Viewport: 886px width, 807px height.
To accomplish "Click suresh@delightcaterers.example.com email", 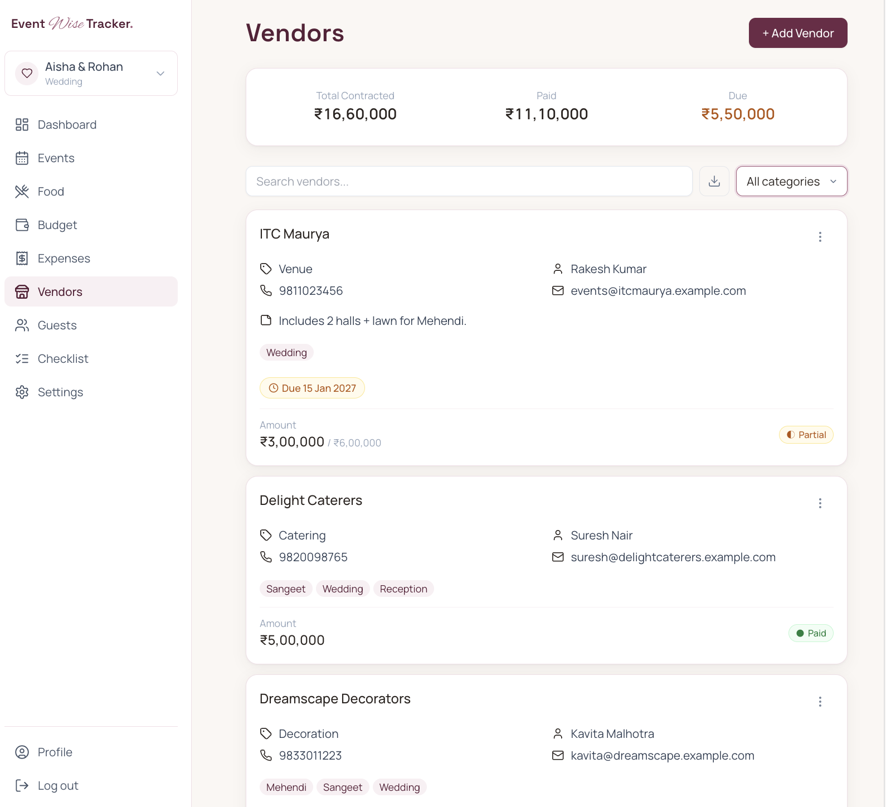I will pos(673,557).
